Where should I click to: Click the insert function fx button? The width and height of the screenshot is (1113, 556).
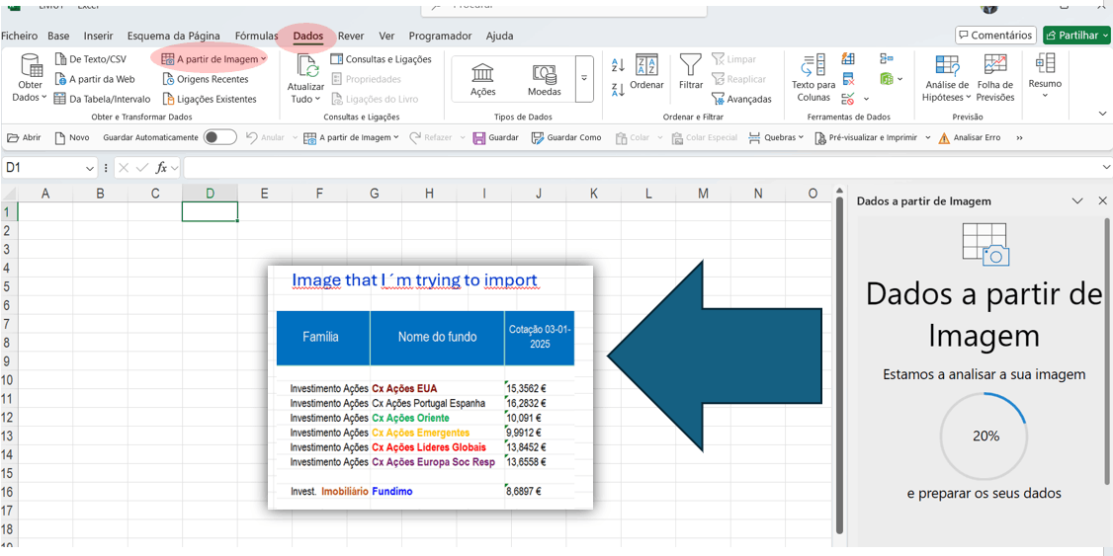tap(161, 168)
